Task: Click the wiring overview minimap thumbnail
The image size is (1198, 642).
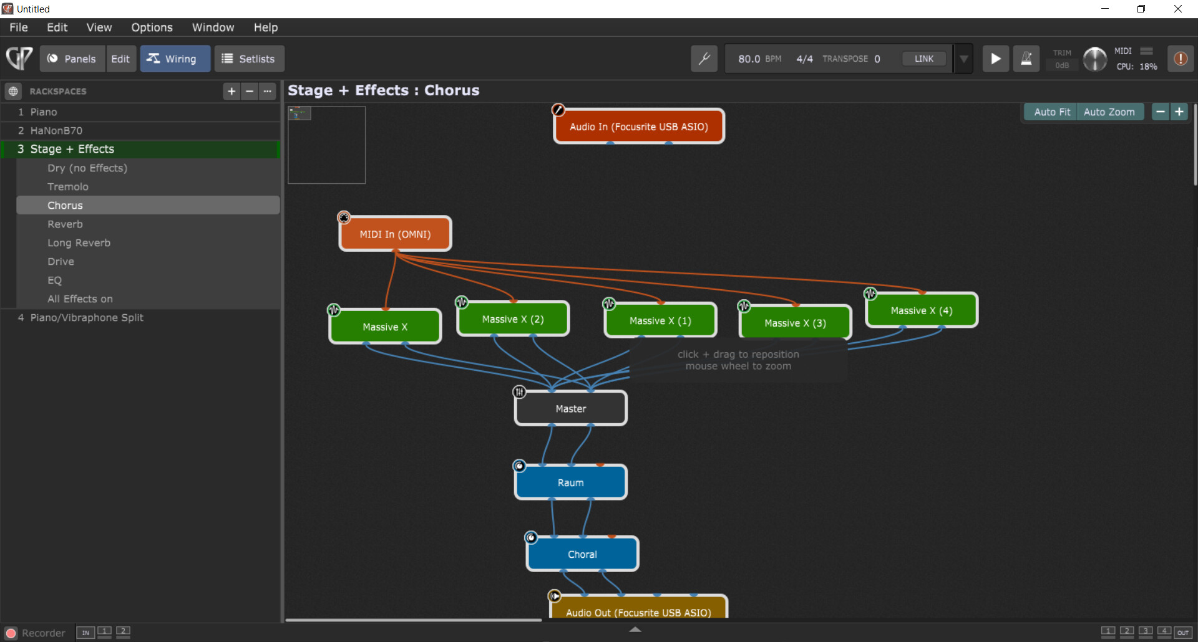Action: 326,145
